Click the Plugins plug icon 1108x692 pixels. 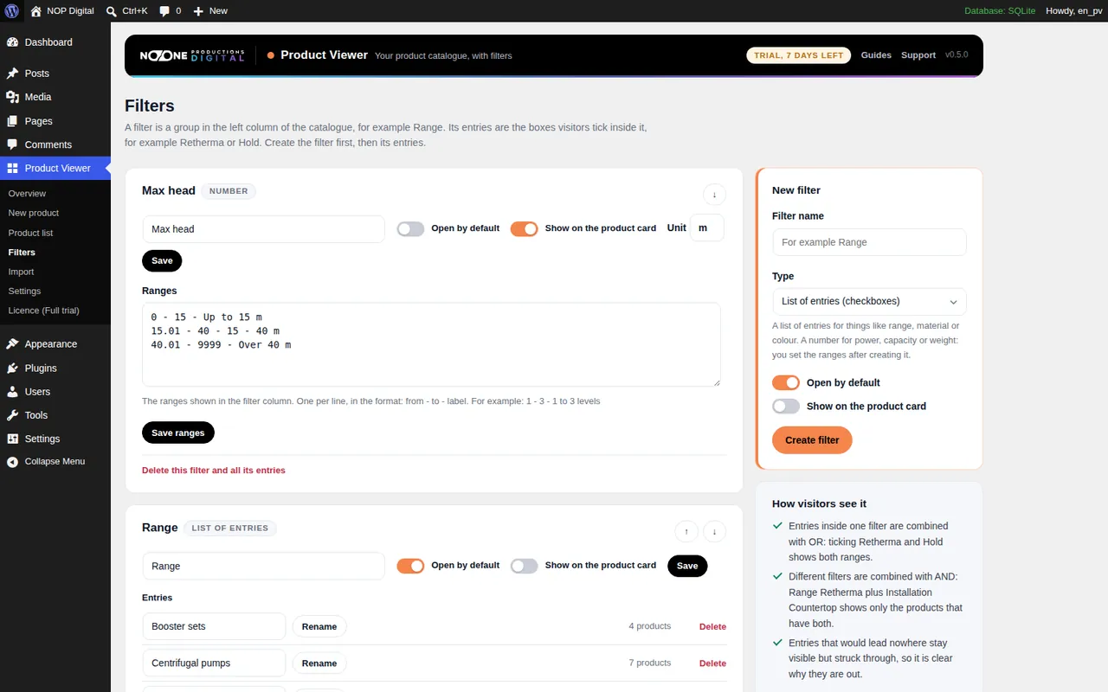pyautogui.click(x=12, y=368)
